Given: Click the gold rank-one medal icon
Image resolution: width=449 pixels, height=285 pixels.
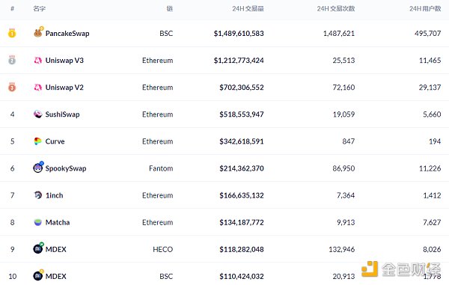Looking at the screenshot, I should tap(12, 33).
